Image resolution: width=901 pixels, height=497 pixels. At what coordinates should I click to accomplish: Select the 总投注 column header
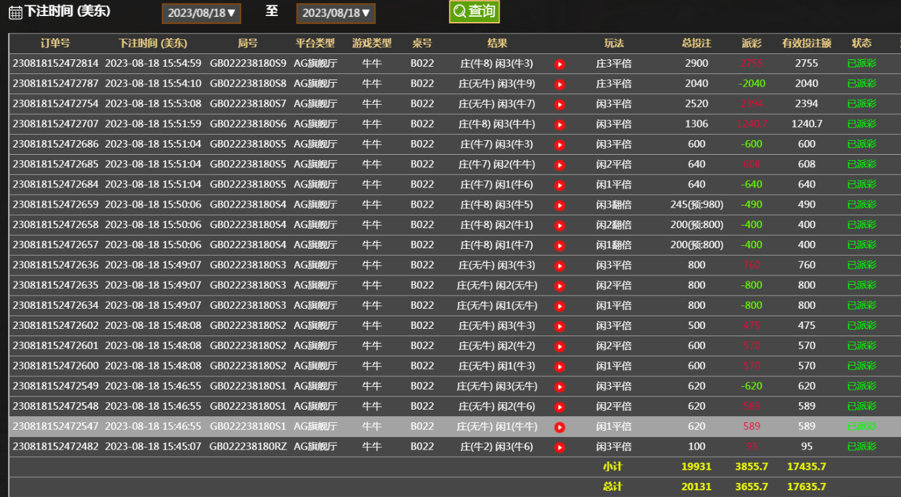(696, 43)
